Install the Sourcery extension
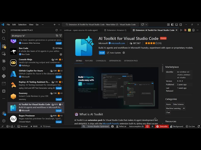The width and height of the screenshot is (201, 150). pos(59,99)
